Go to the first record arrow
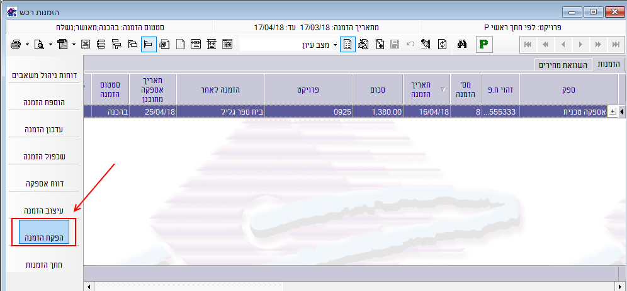This screenshot has height=291, width=627. (528, 44)
